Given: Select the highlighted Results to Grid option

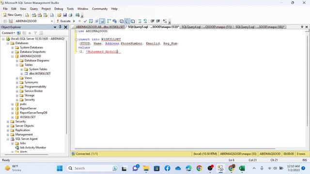Looking at the screenshot, I should pos(127,21).
